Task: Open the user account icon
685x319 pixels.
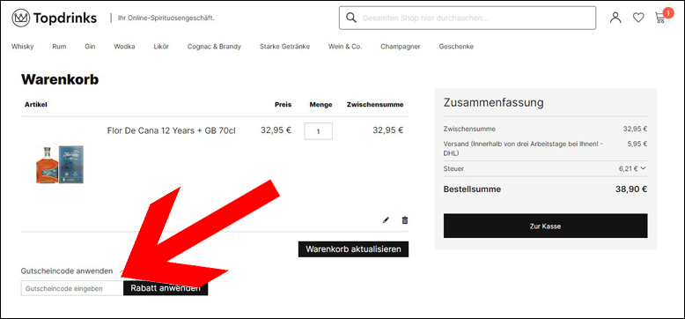Action: [x=615, y=18]
